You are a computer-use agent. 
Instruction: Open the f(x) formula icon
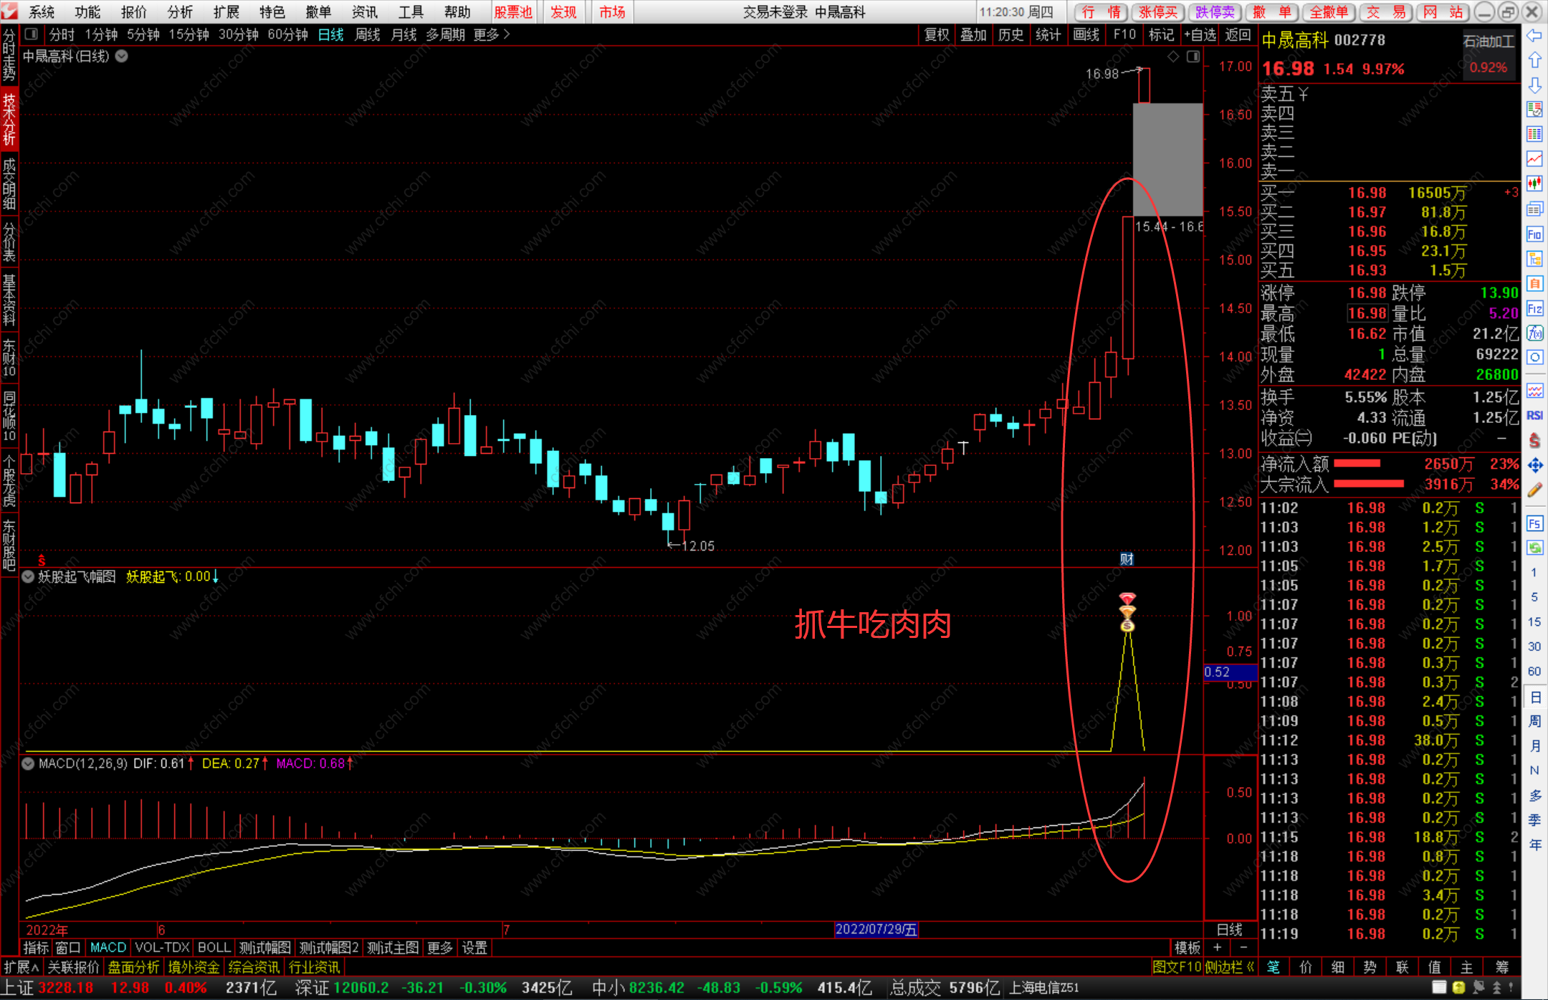tap(1534, 333)
